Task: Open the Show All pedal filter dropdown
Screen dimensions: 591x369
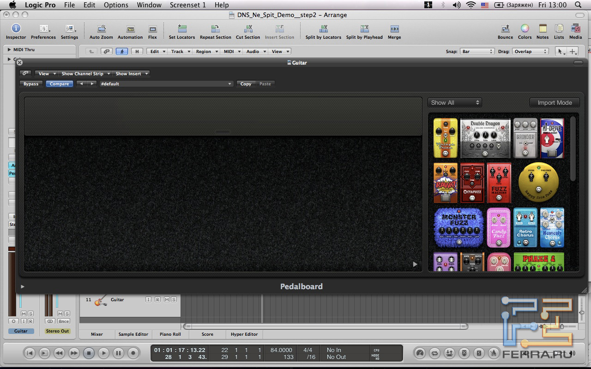Action: pos(455,103)
